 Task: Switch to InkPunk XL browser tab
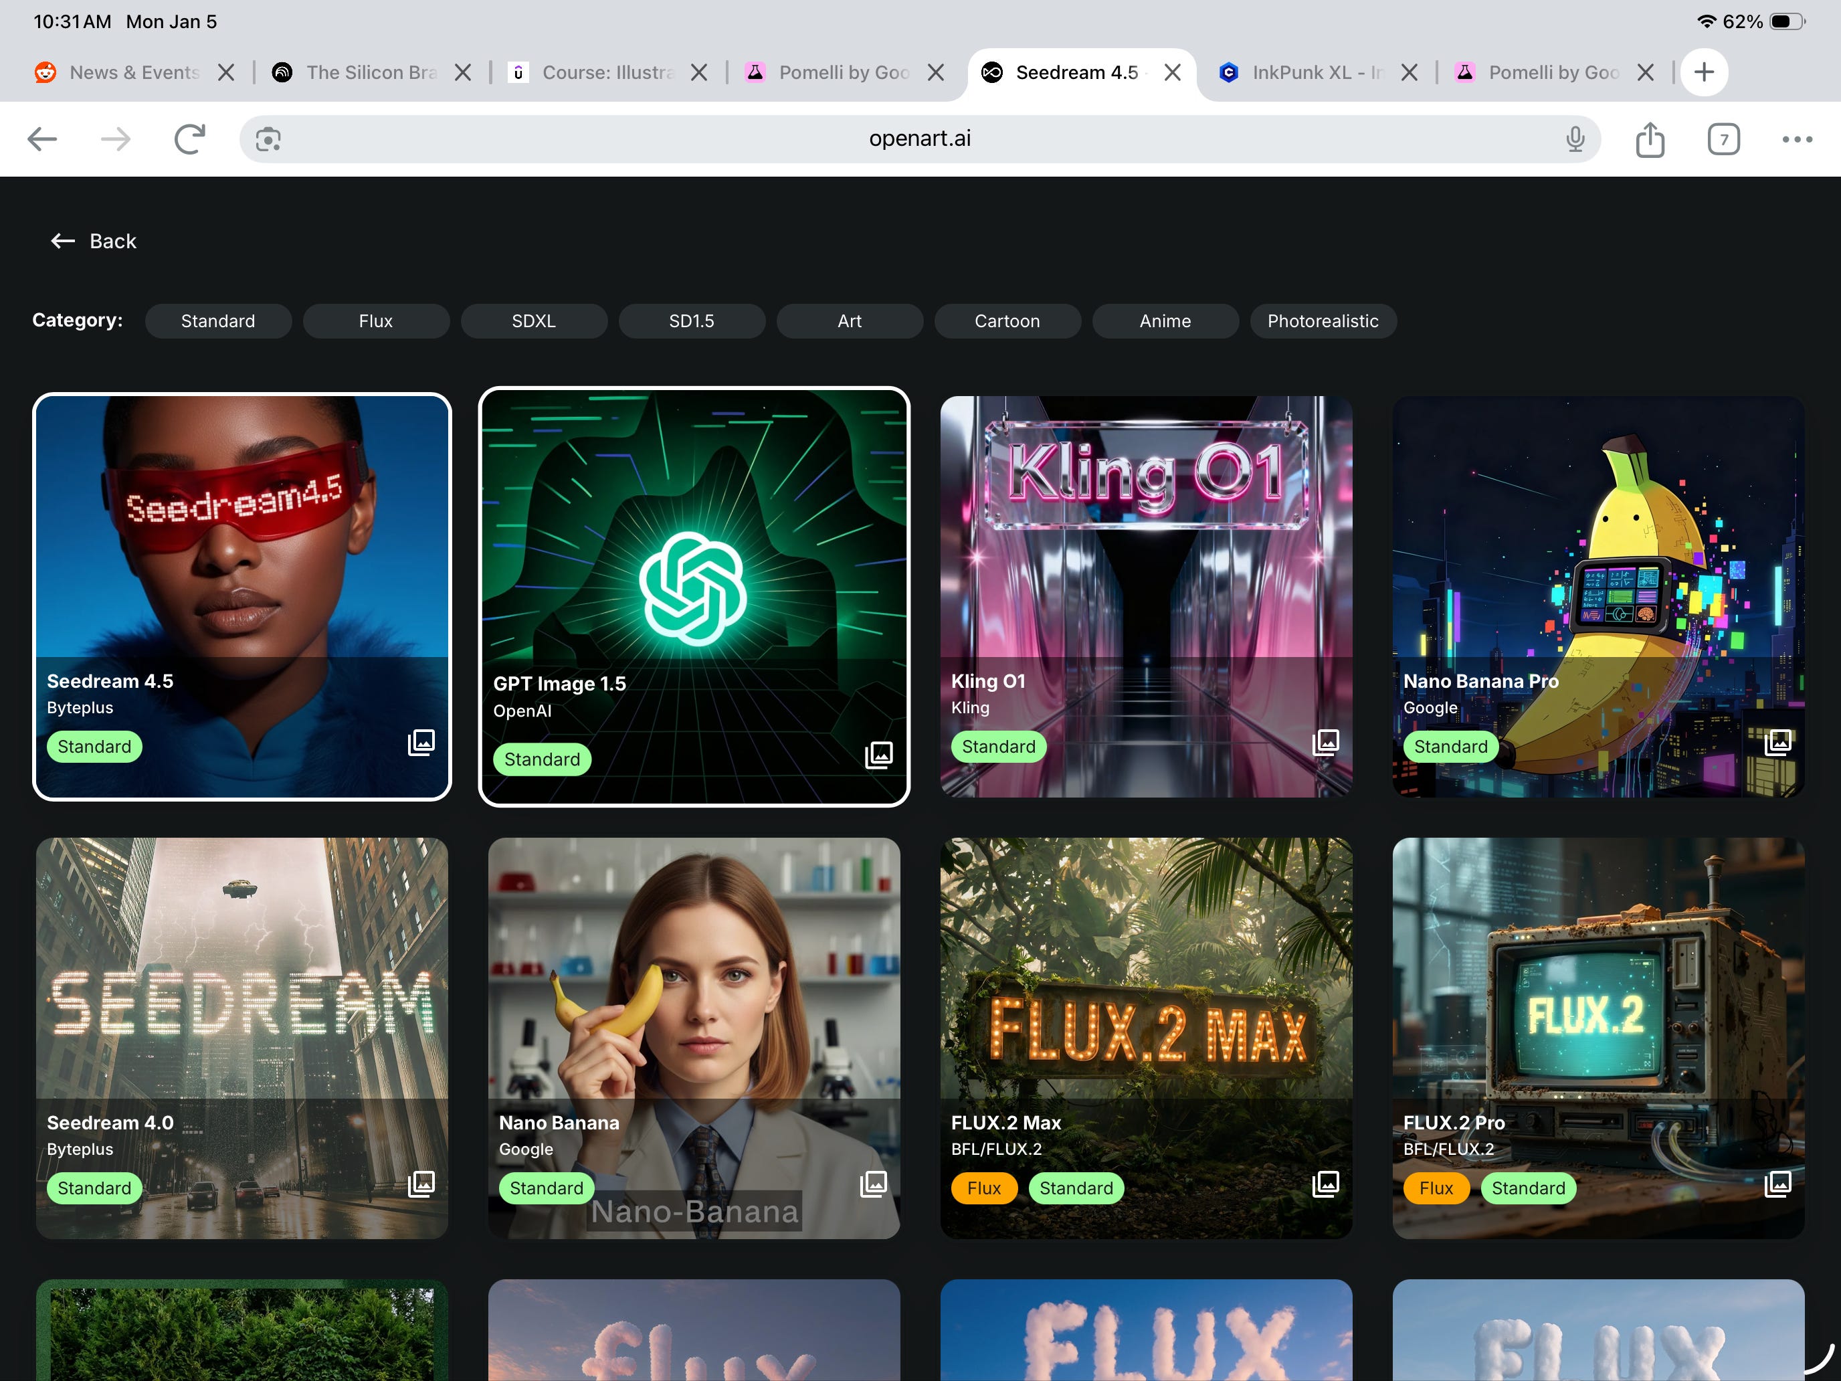click(1315, 72)
